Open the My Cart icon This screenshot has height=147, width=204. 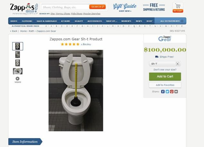(x=178, y=7)
